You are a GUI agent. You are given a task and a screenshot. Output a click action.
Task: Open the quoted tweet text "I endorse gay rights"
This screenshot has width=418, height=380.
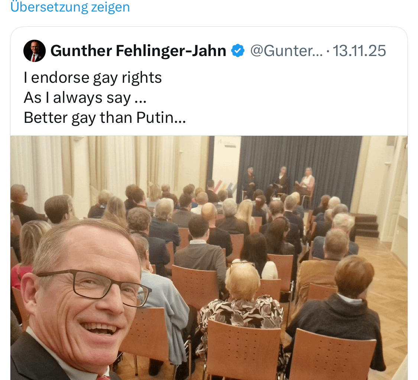[93, 78]
